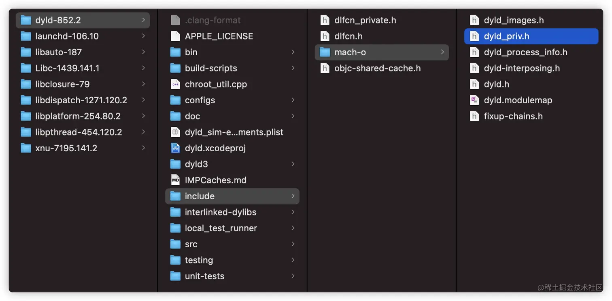Click the mach-o folder chevron
Image resolution: width=612 pixels, height=301 pixels.
(x=442, y=52)
